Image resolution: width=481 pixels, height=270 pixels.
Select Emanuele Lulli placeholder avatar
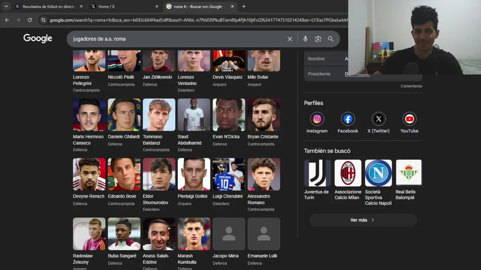(264, 234)
